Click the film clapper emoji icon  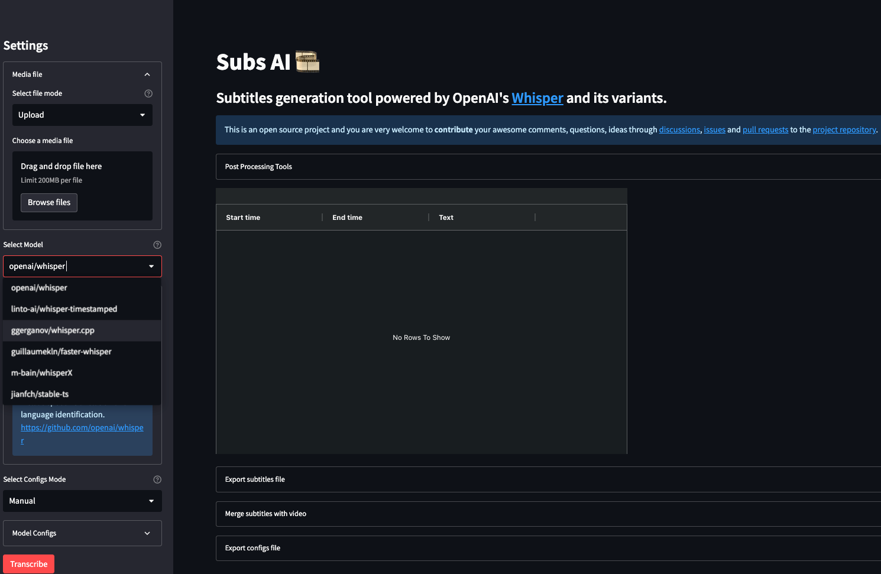pyautogui.click(x=307, y=61)
